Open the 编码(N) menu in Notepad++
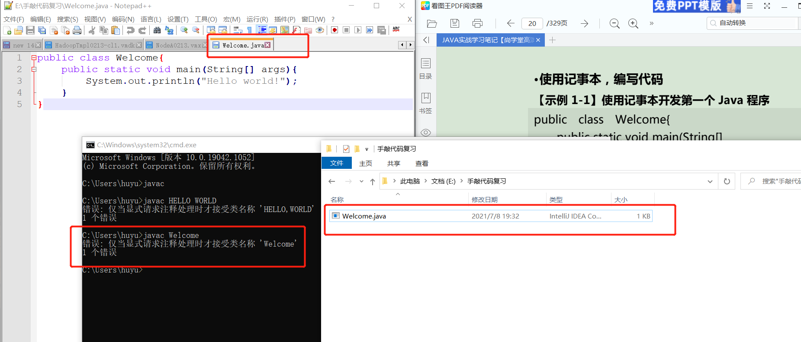801x342 pixels. point(123,19)
